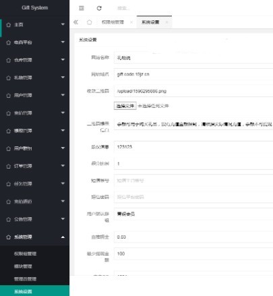Click the house icon beside 订单管理
273x296 pixels.
9,167
